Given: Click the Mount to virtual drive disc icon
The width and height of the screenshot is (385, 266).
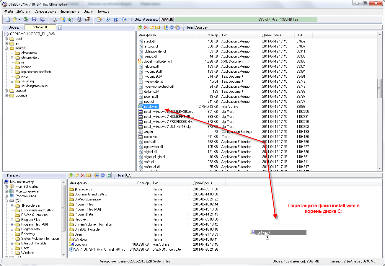Looking at the screenshot, I should coord(71,19).
